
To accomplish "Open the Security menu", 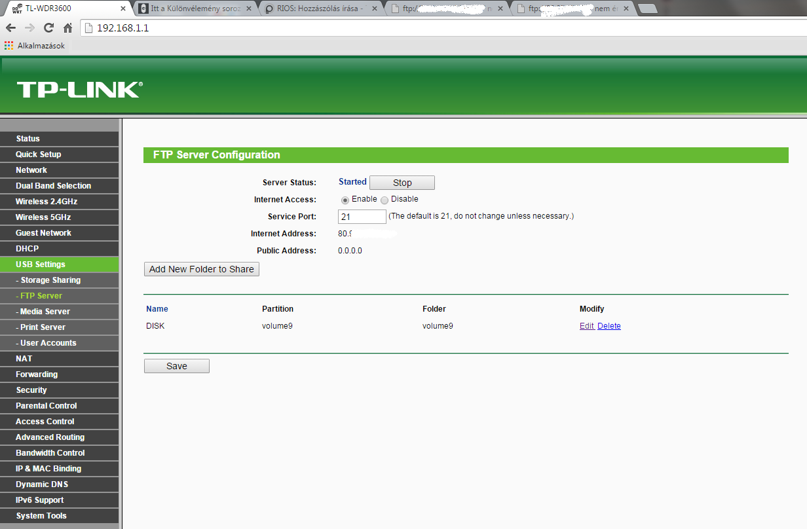I will (60, 390).
